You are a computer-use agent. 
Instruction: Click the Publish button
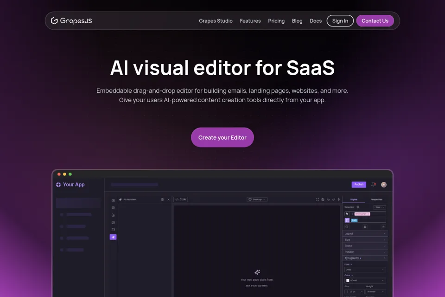pos(359,184)
